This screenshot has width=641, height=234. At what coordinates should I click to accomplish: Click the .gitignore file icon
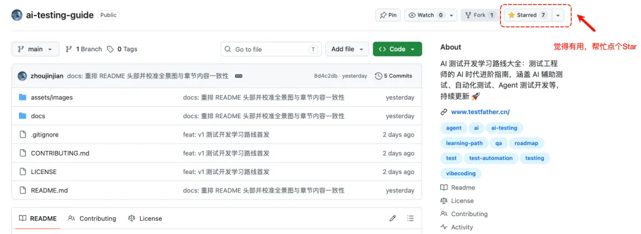[23, 135]
